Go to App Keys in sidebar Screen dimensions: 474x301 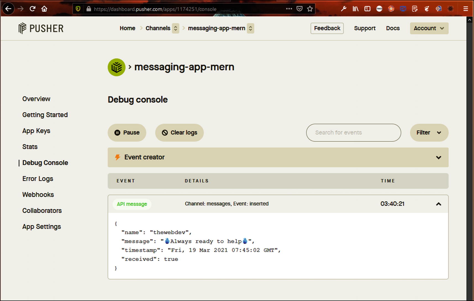[x=36, y=131]
